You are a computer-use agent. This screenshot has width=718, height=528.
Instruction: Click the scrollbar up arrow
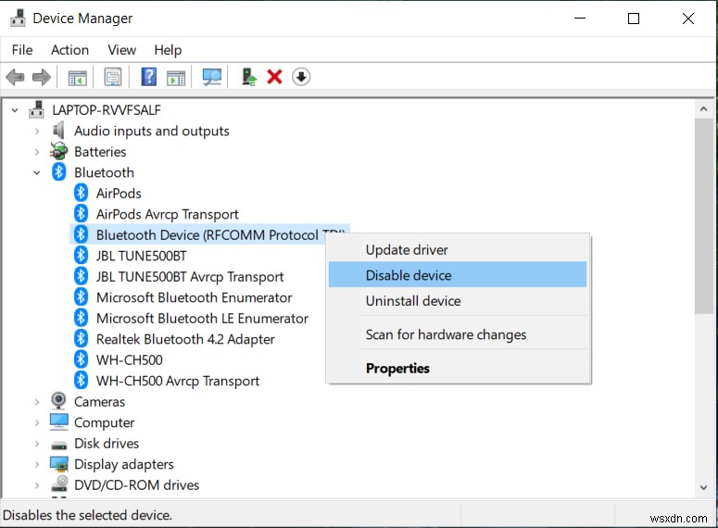pos(704,109)
